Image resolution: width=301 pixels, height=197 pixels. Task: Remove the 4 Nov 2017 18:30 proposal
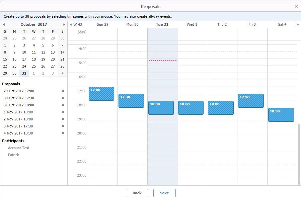pyautogui.click(x=63, y=133)
